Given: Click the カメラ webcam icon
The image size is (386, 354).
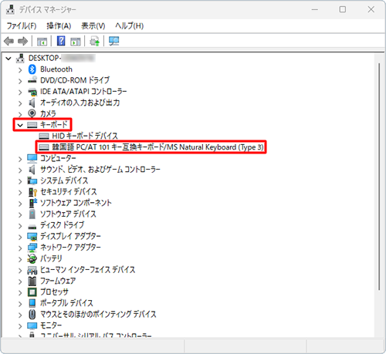Looking at the screenshot, I should pos(32,113).
